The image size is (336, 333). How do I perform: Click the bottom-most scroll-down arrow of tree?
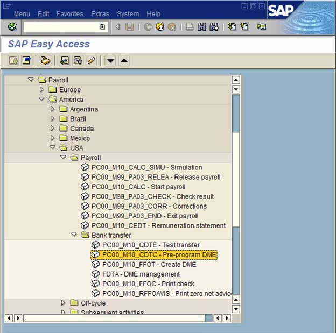pos(236,309)
